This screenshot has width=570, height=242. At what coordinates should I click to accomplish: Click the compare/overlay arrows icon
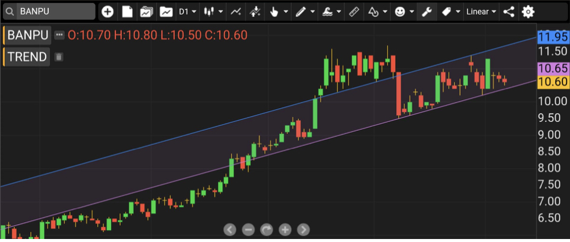pyautogui.click(x=255, y=11)
